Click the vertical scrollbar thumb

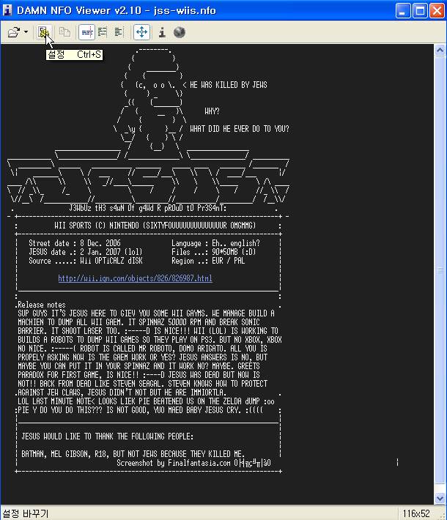[x=440, y=270]
